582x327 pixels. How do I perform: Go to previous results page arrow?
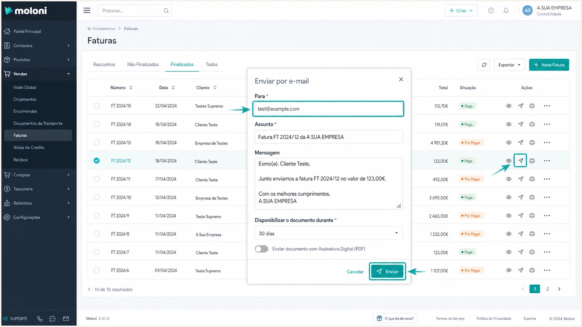(x=522, y=289)
